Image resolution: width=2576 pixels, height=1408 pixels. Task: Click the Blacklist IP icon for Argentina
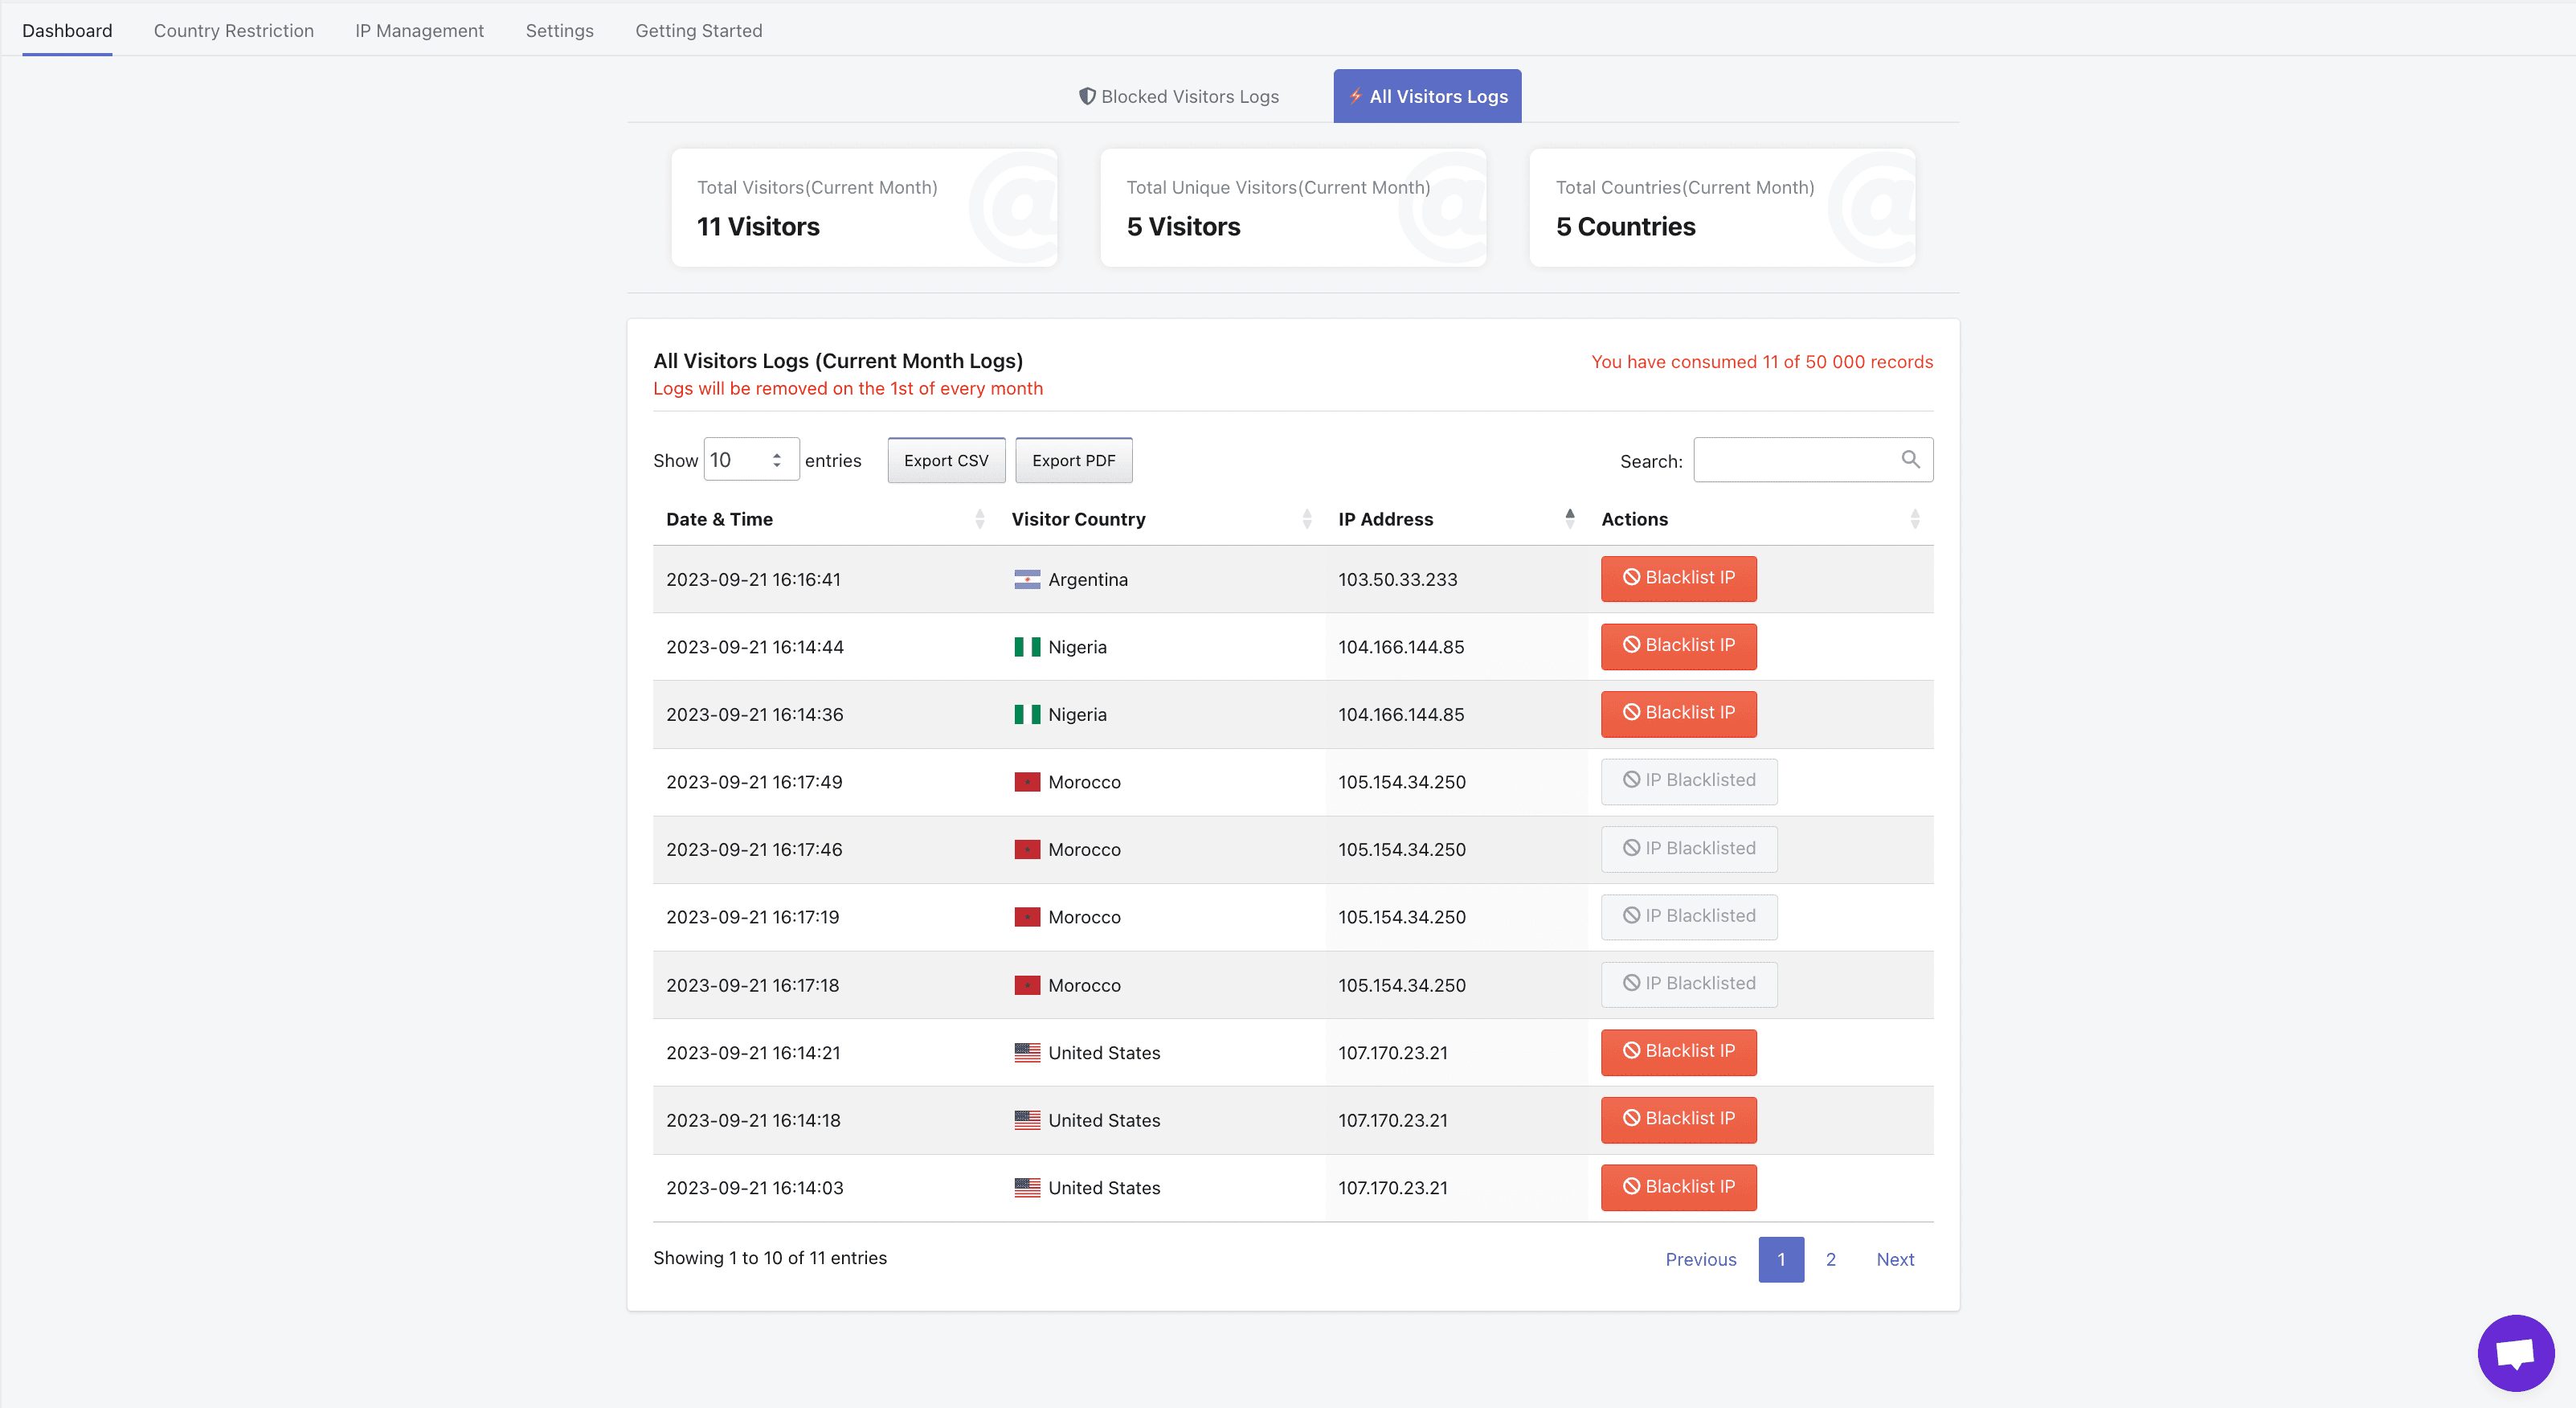pos(1678,577)
